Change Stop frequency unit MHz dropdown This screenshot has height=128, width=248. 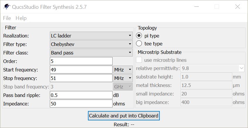123,78
